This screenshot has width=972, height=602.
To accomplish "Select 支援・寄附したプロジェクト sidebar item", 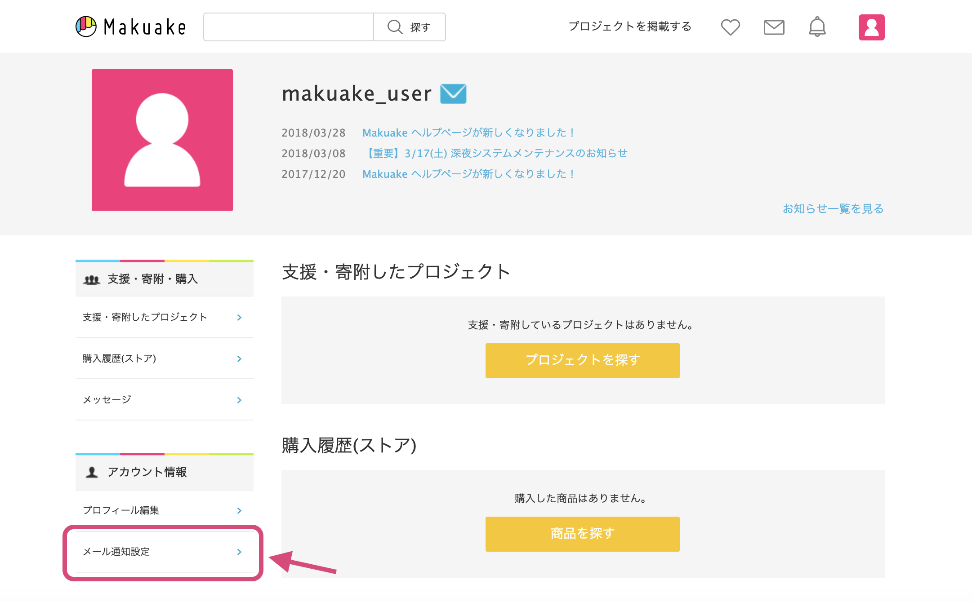I will [x=165, y=317].
